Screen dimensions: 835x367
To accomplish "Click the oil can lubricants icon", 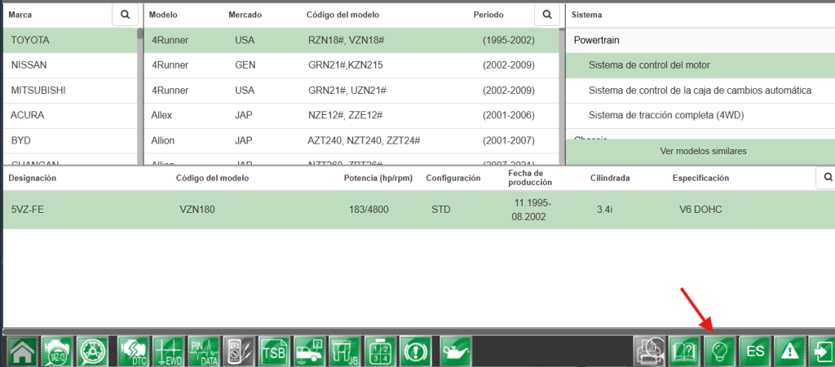I will [453, 351].
